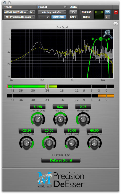
Task: Click the DeEssed Signal listen button
Action: point(61,160)
